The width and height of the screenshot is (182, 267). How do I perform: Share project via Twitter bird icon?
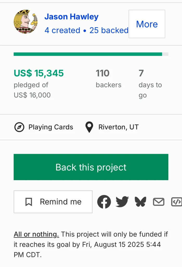pyautogui.click(x=122, y=202)
